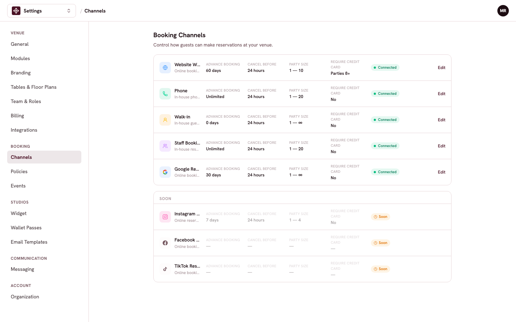Navigate to Tables & Floor Plans
The width and height of the screenshot is (516, 322).
(x=44, y=87)
